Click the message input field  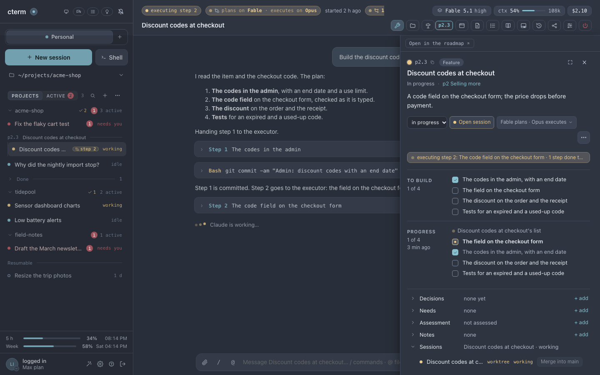click(x=321, y=362)
